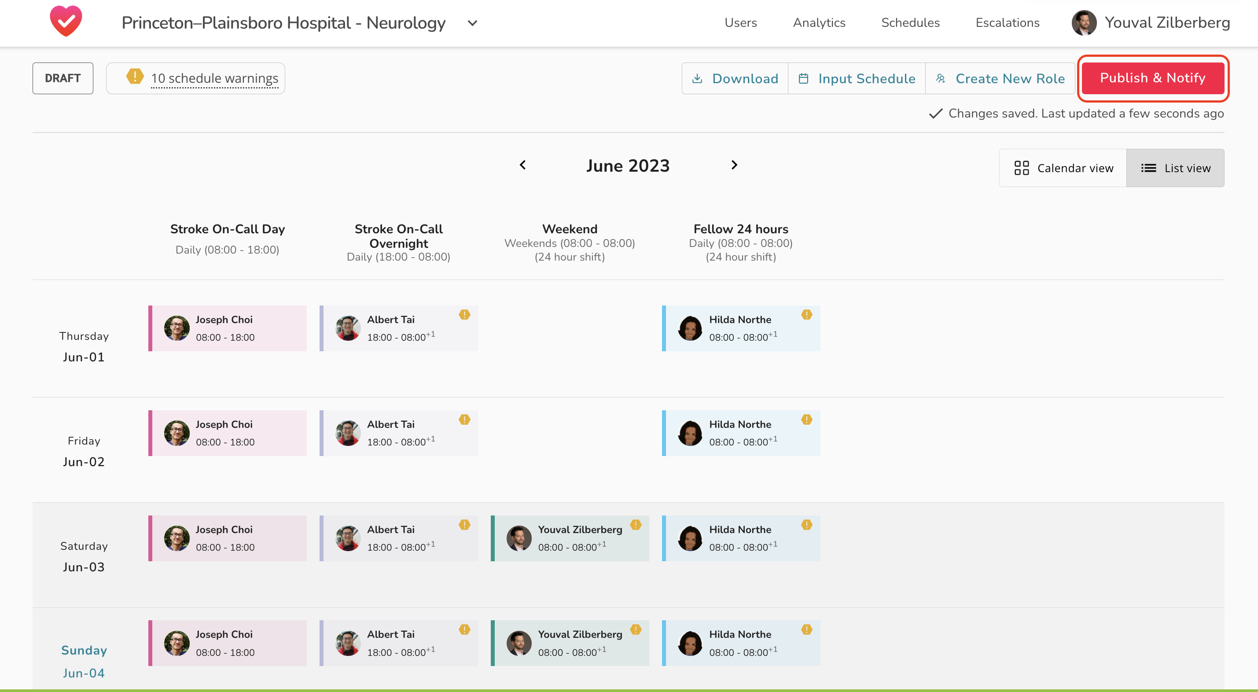Open Albert Tai shift on Sunday Jun-04
The image size is (1258, 692).
point(398,643)
